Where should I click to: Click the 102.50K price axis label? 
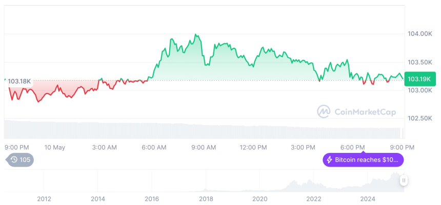click(x=419, y=118)
